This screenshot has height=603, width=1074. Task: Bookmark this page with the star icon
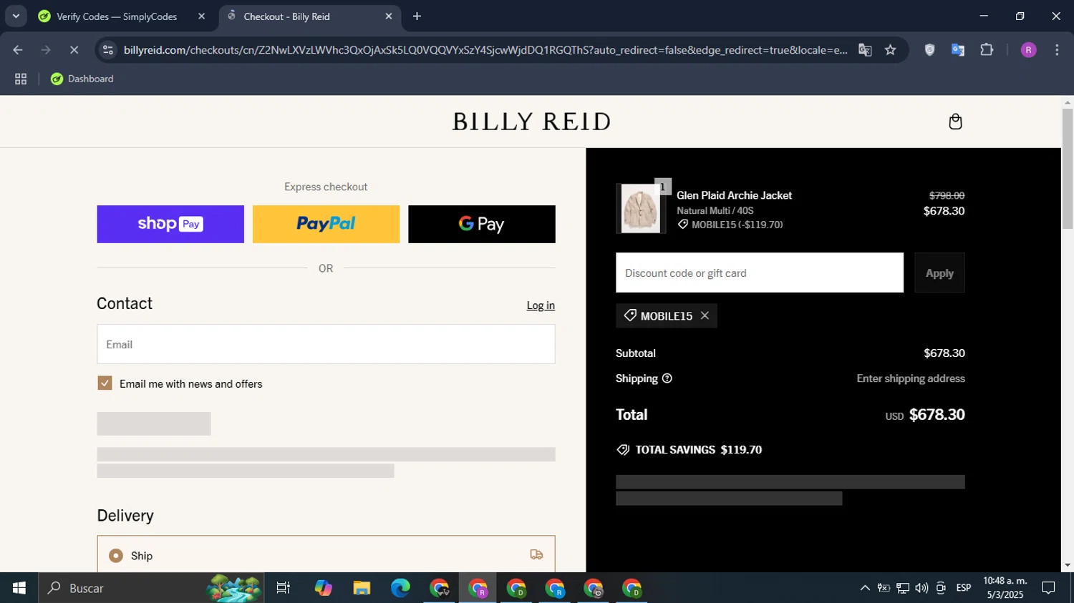click(890, 50)
